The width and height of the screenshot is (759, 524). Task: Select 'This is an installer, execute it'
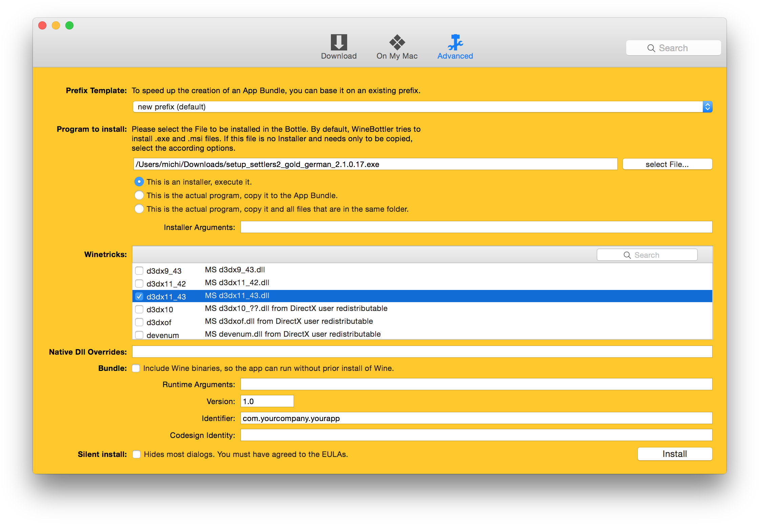[139, 182]
